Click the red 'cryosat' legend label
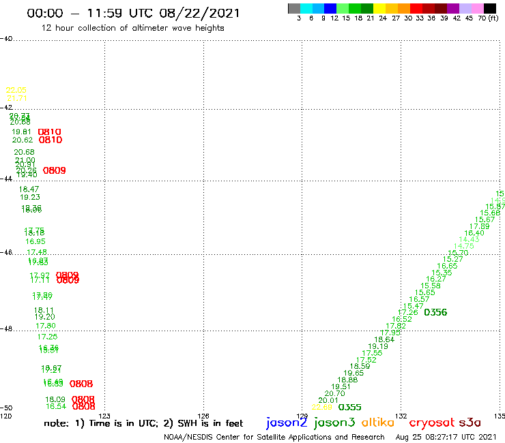505x443 pixels. click(x=432, y=423)
